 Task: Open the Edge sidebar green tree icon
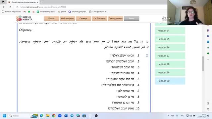tap(208, 54)
